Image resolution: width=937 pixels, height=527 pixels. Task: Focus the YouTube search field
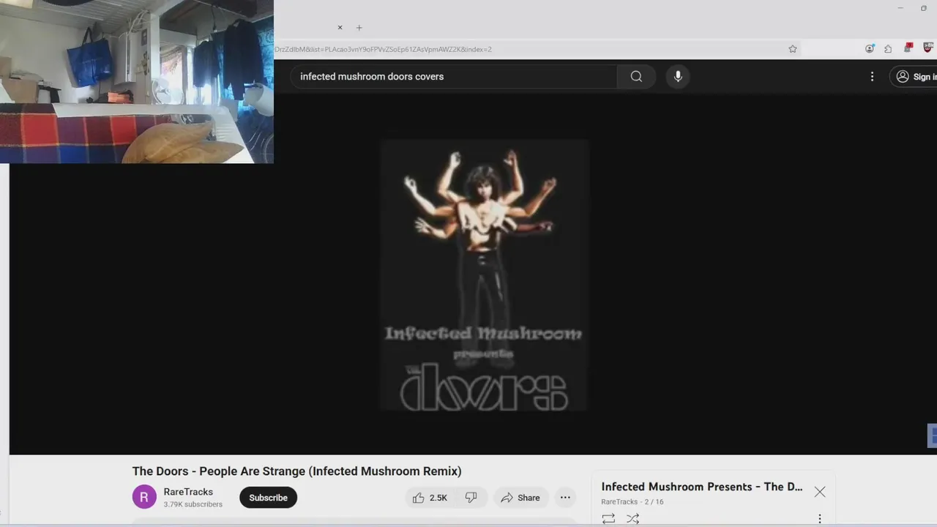(x=454, y=76)
